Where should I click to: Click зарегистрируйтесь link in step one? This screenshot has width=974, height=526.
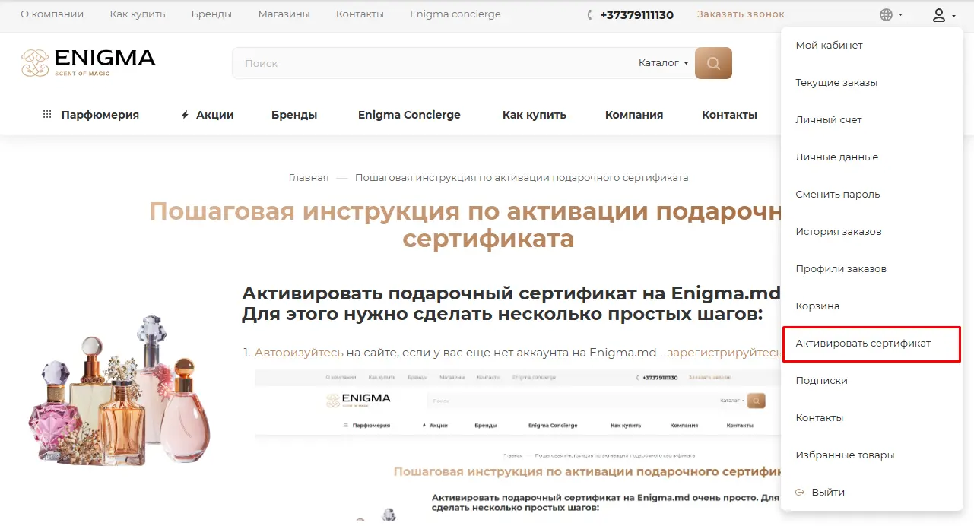point(724,353)
